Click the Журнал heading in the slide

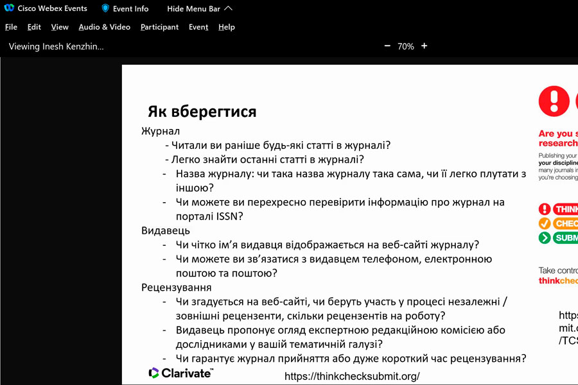161,131
